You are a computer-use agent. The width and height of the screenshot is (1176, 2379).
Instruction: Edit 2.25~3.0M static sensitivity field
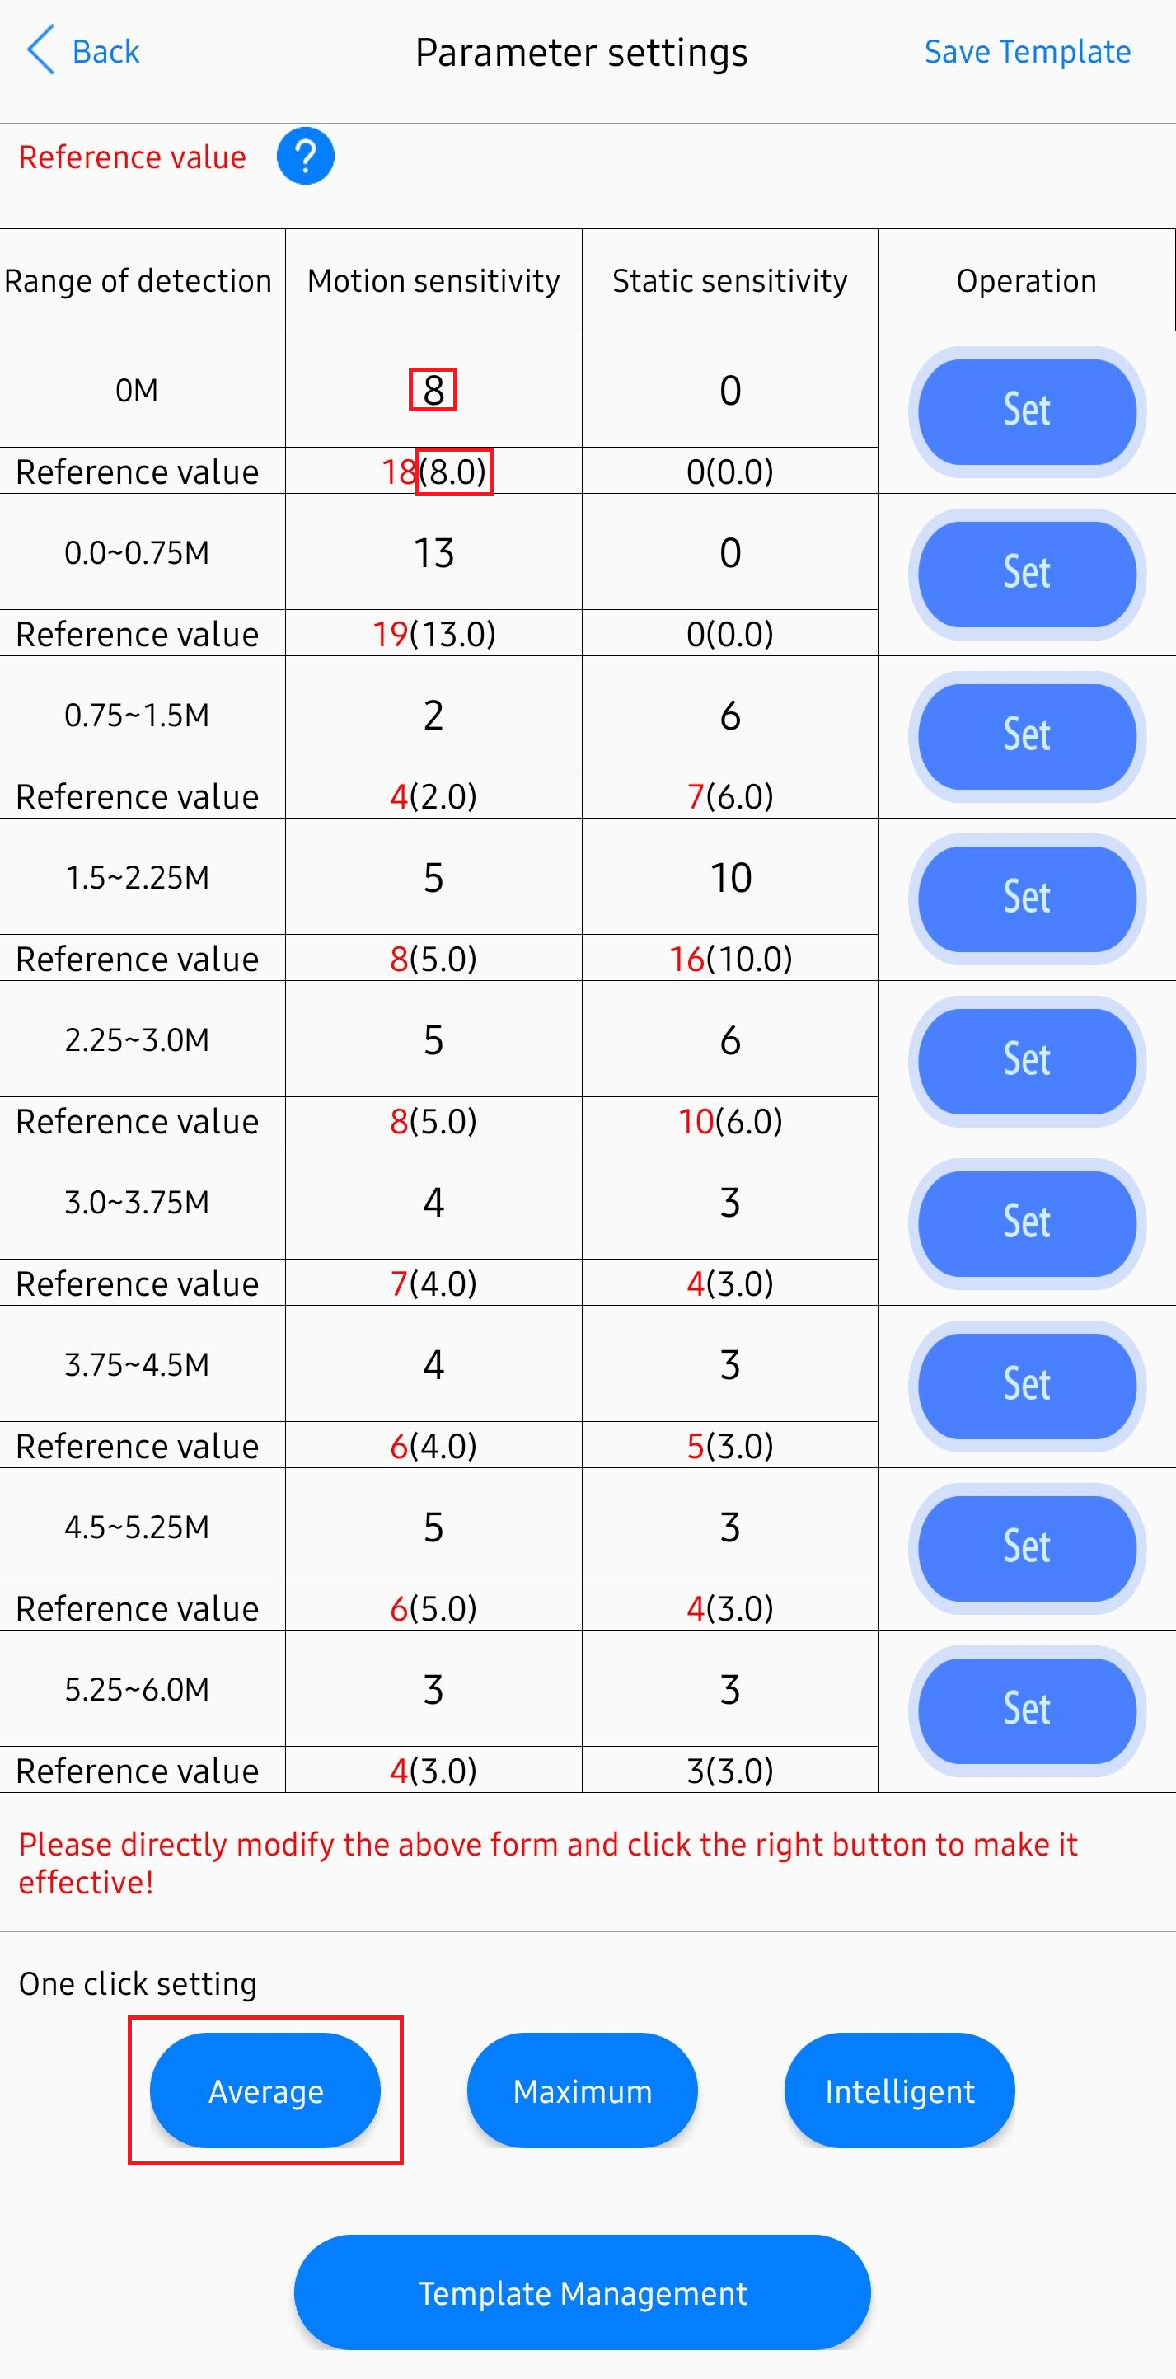(x=729, y=1040)
